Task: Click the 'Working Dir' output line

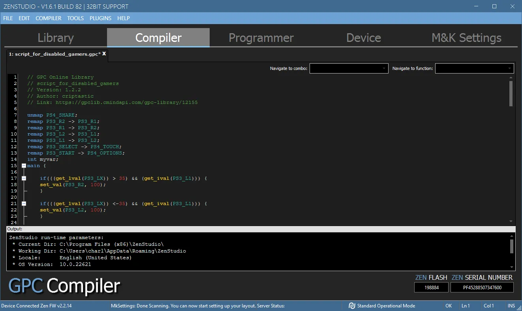Action: (x=99, y=251)
